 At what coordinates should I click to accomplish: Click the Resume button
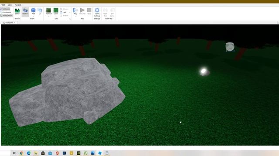coord(82,11)
